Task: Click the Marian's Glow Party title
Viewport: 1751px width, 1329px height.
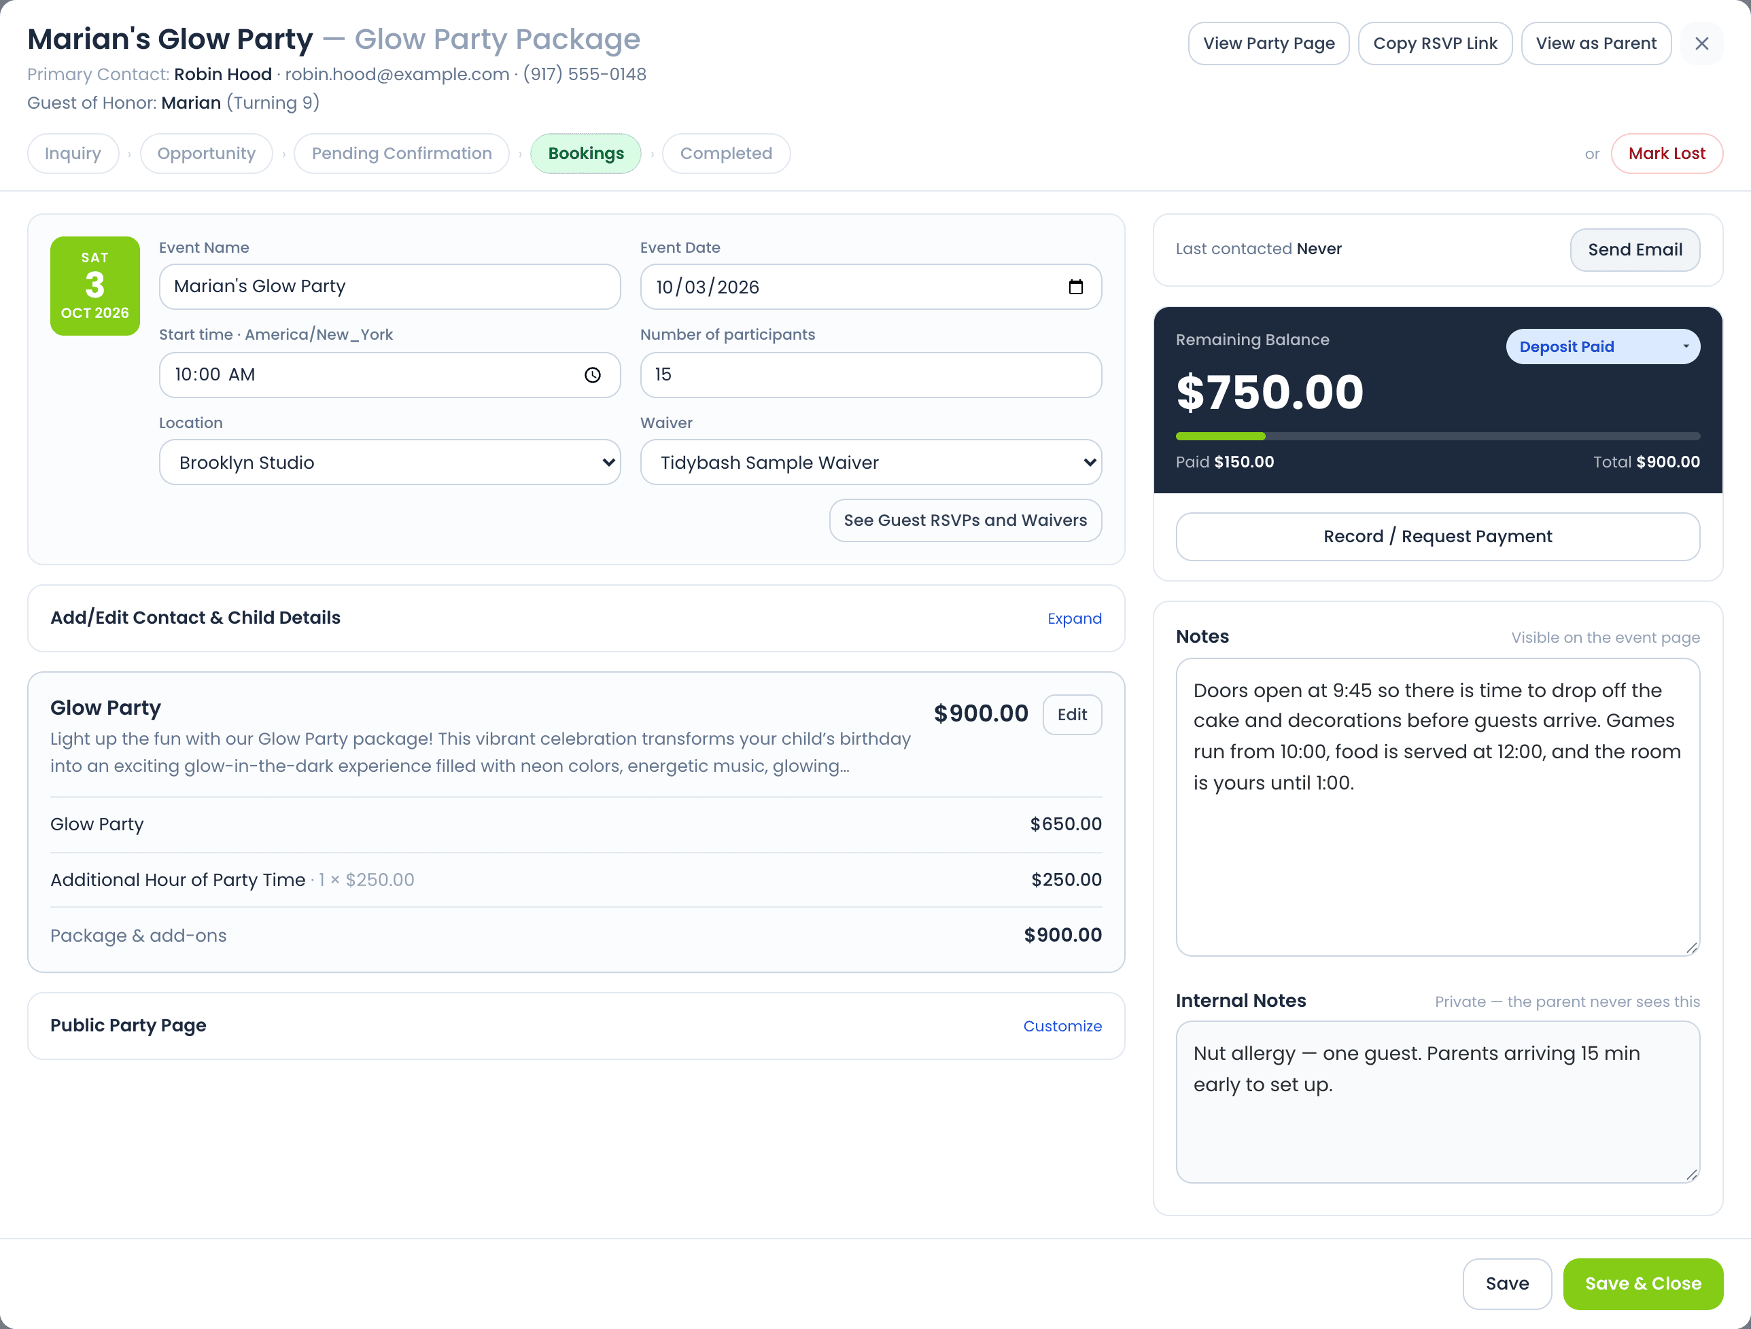Action: click(170, 39)
